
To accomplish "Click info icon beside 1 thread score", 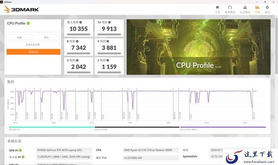I will coord(108,60).
